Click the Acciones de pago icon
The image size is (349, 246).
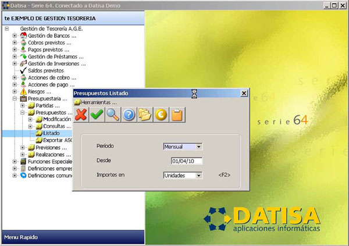[x=23, y=84]
